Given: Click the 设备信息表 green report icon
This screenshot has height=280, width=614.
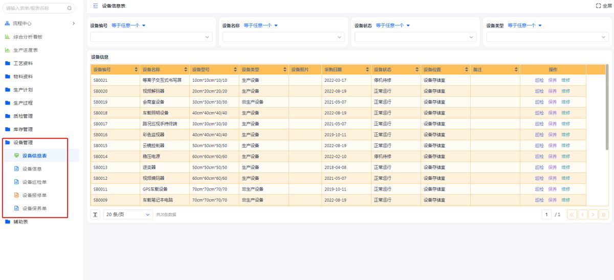Looking at the screenshot, I should [x=16, y=156].
